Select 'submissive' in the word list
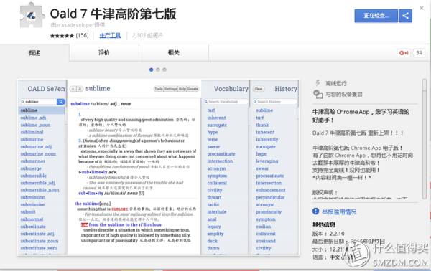The width and height of the screenshot is (431, 271). (x=32, y=204)
